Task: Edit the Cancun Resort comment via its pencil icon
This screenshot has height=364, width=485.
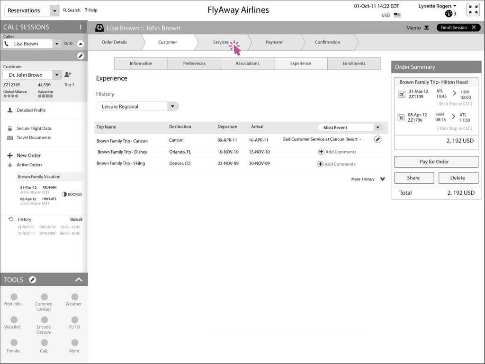Action: [x=377, y=139]
